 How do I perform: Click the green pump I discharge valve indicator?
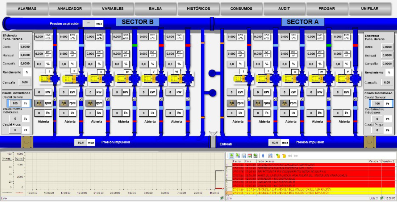coord(135,45)
